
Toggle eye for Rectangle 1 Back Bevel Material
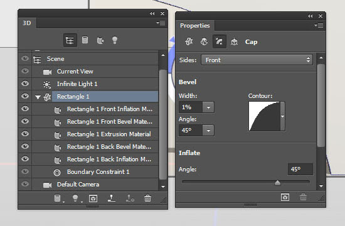(x=25, y=146)
